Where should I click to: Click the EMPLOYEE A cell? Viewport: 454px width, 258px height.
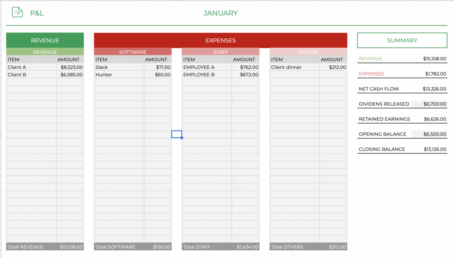tap(207, 67)
